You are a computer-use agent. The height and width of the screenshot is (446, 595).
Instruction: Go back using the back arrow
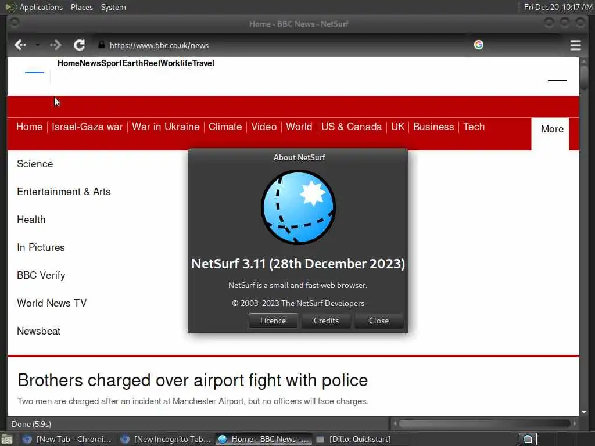tap(20, 45)
